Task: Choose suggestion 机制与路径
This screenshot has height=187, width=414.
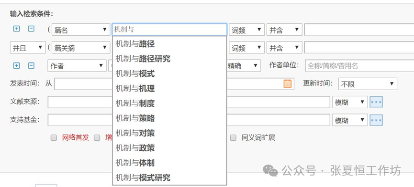Action: pos(169,44)
